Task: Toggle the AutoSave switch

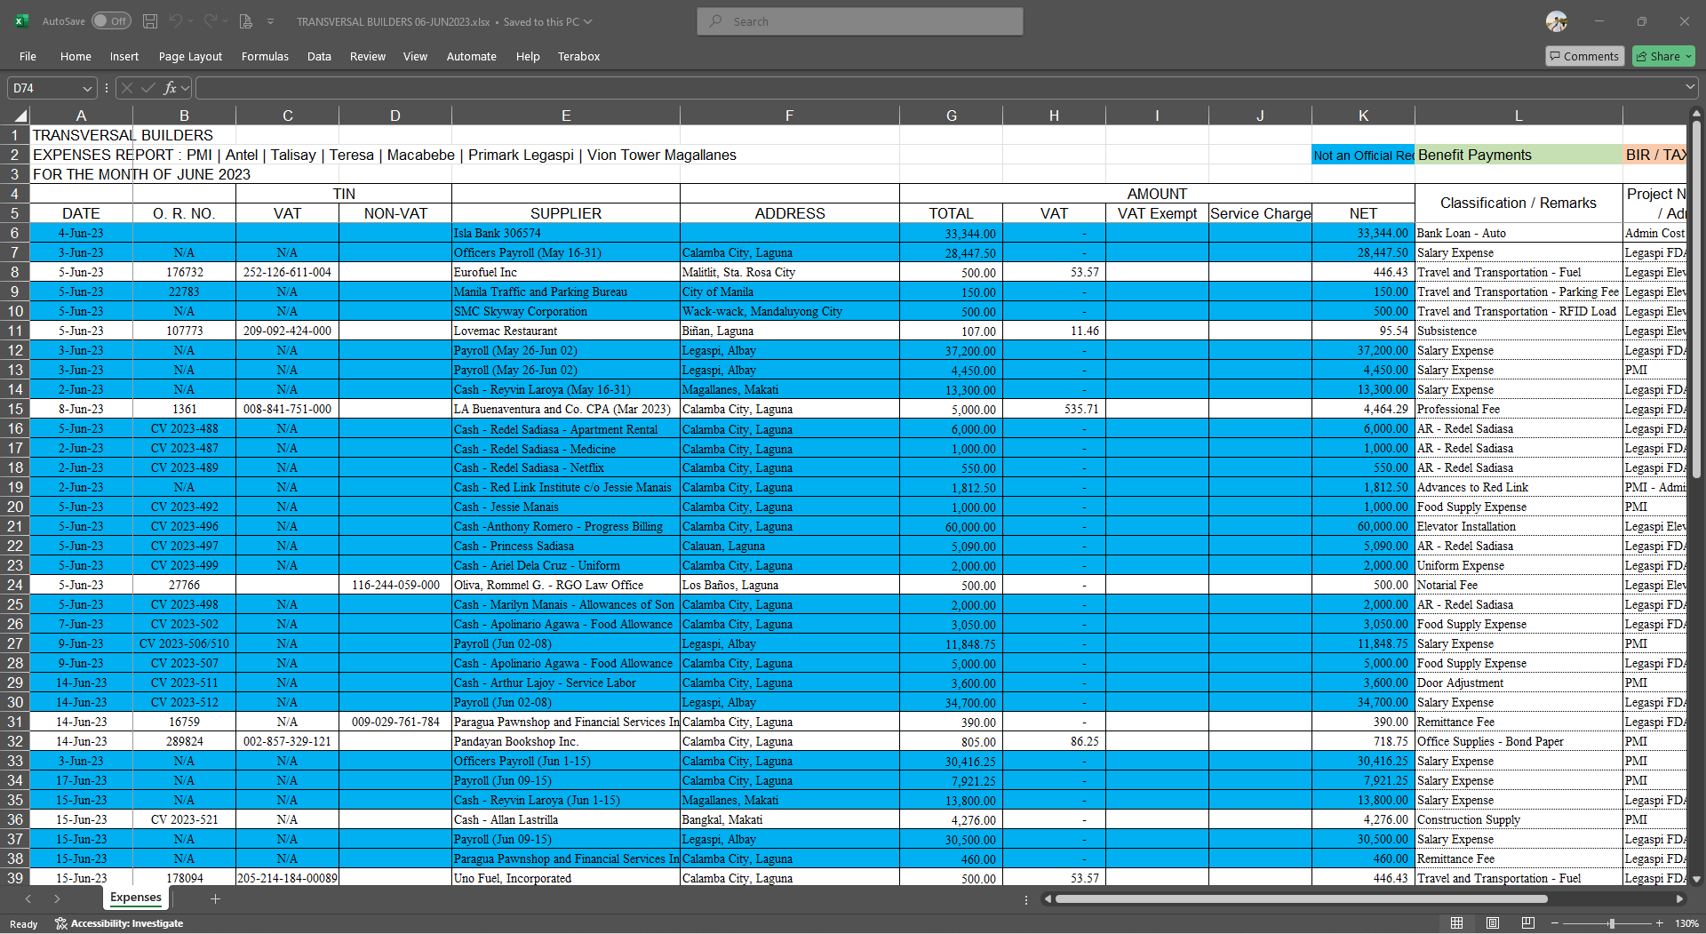Action: click(111, 21)
